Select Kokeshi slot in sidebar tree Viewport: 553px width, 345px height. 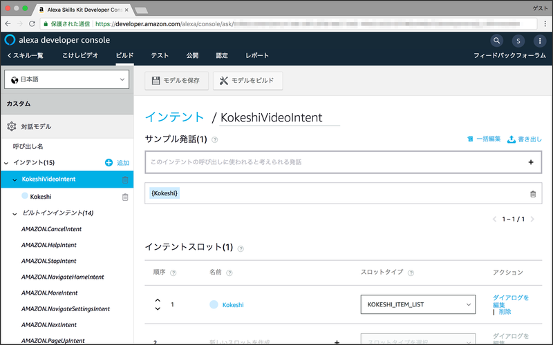point(41,197)
